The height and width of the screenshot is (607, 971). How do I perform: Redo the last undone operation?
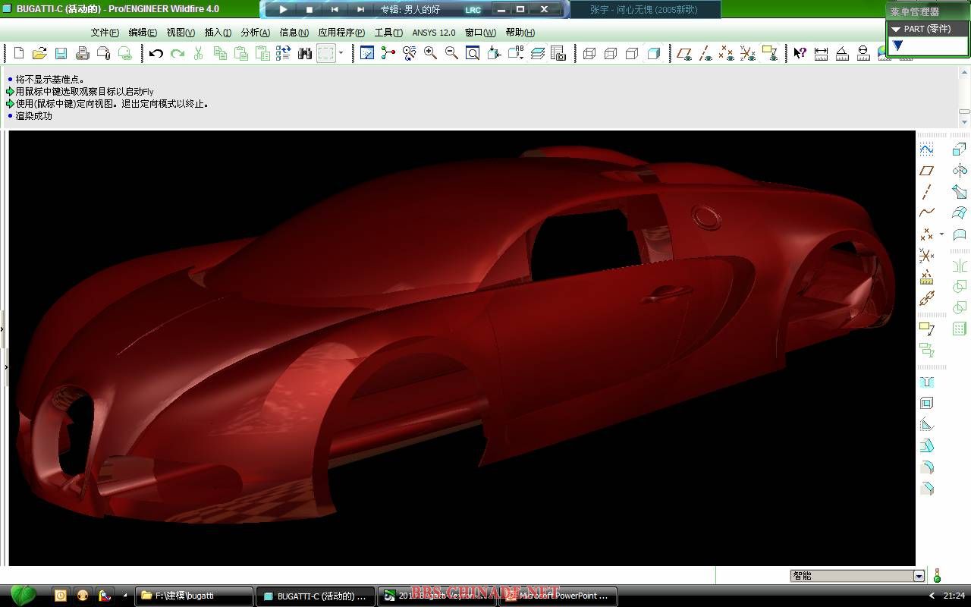[178, 53]
